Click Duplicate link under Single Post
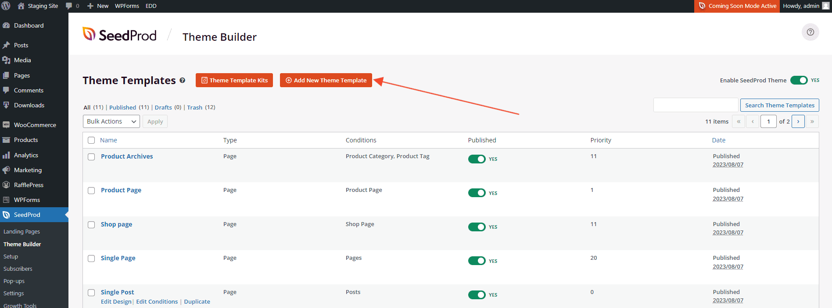 197,302
